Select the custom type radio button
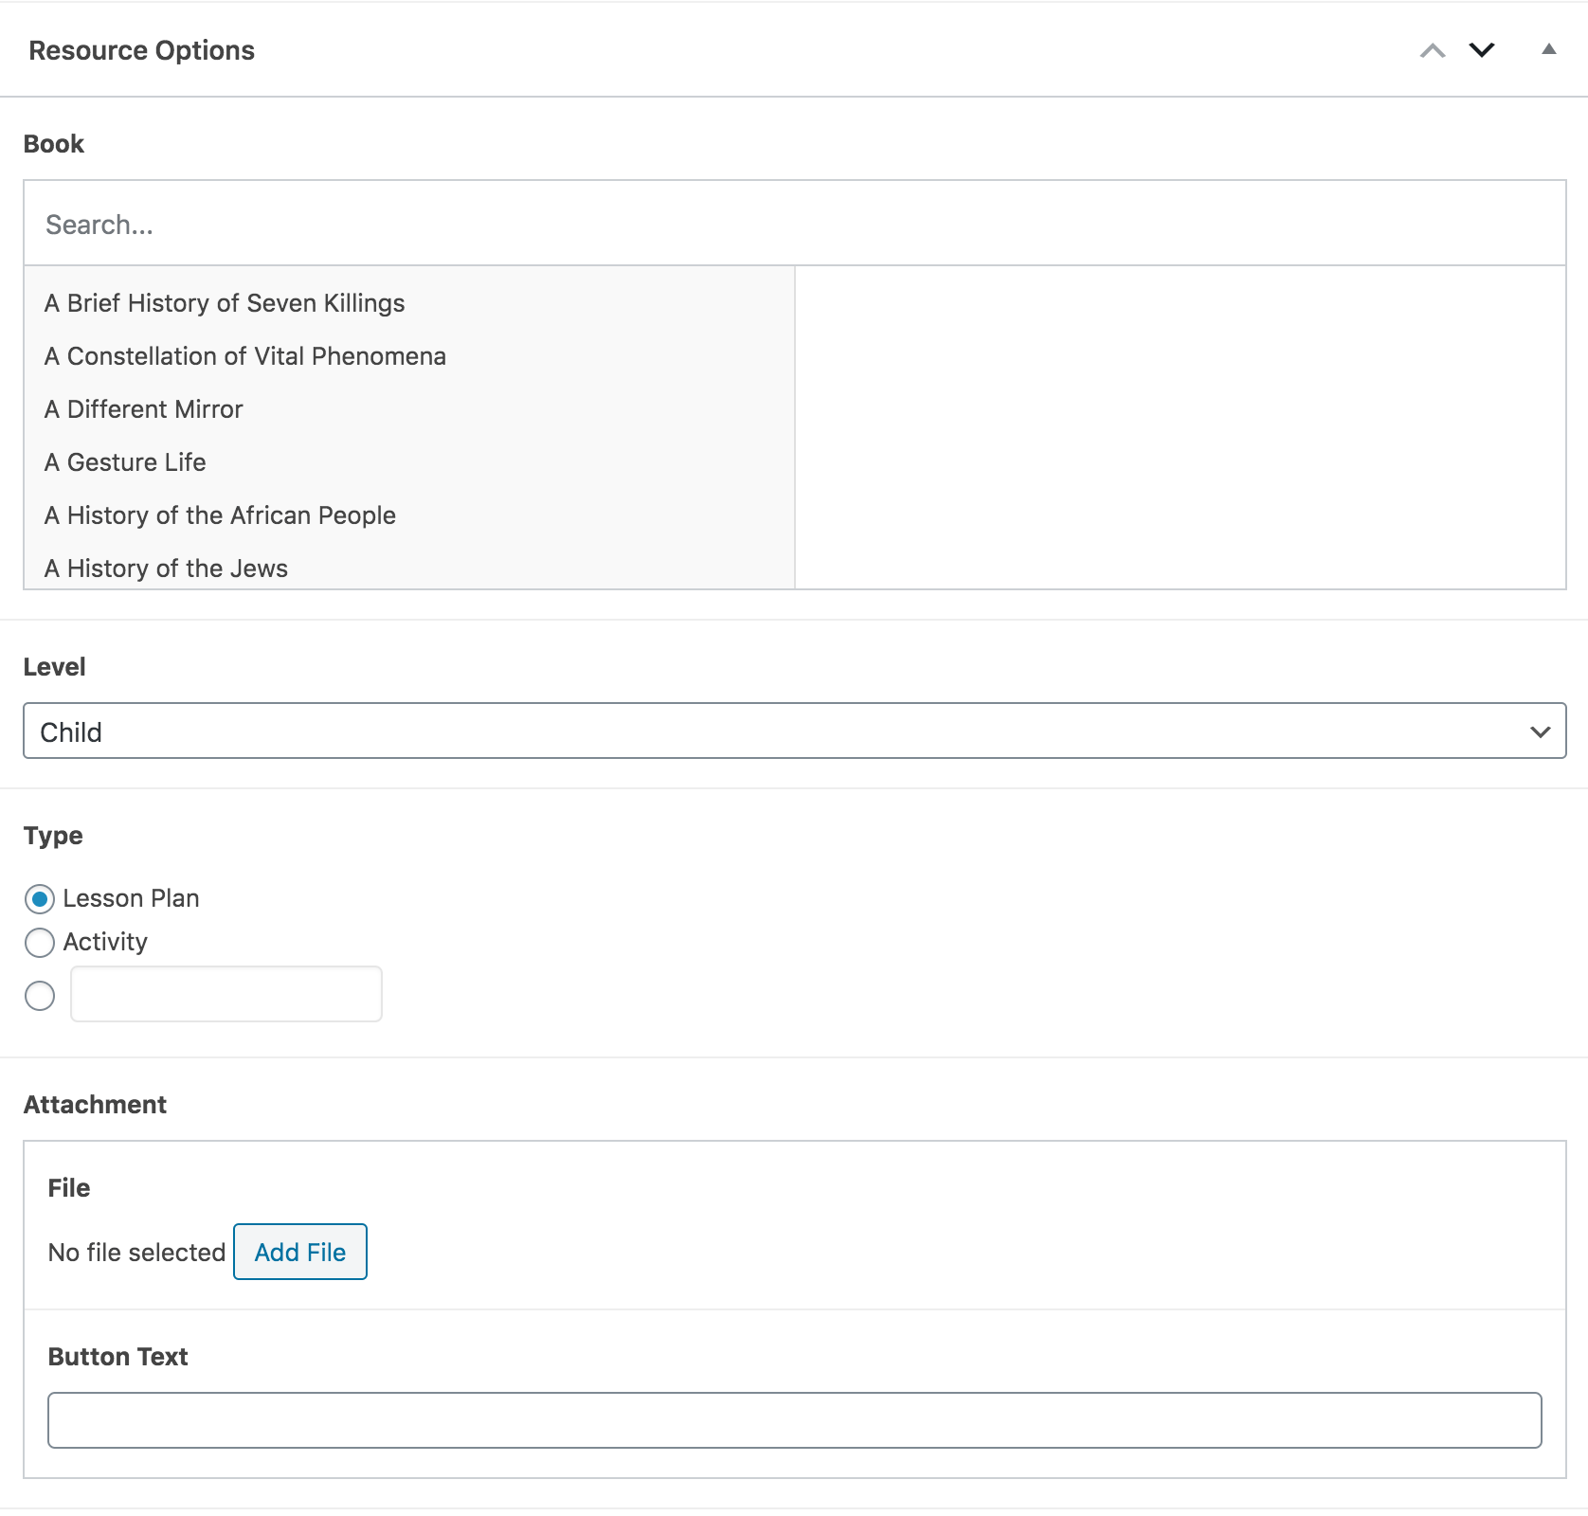 coord(40,996)
